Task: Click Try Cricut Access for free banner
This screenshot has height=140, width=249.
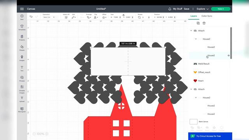Action: pos(210,136)
